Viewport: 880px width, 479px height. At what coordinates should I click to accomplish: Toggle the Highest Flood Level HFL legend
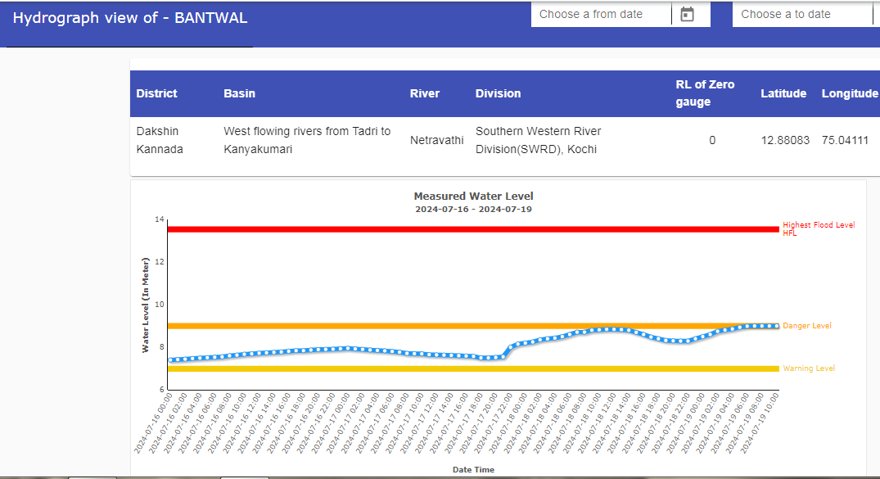819,228
